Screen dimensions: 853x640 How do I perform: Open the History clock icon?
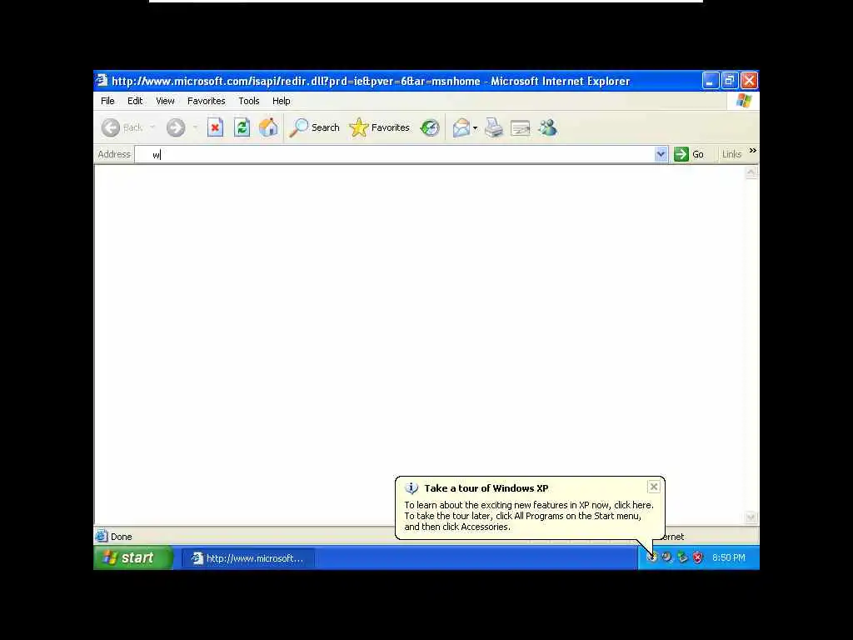pos(429,127)
